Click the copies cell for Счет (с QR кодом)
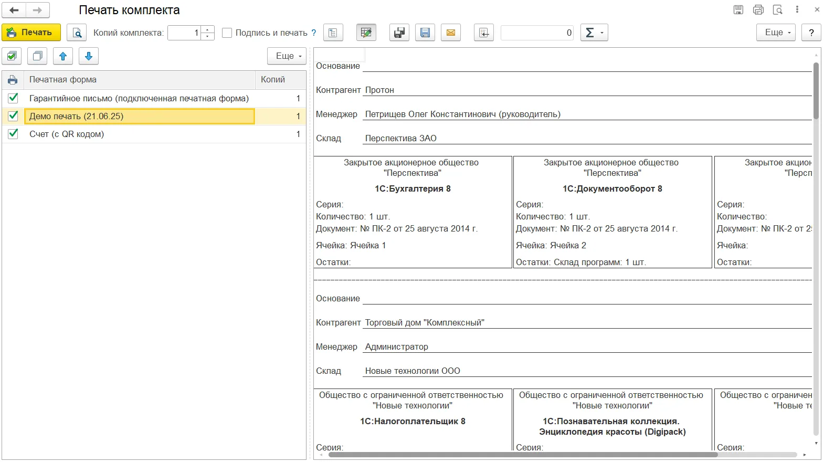This screenshot has width=824, height=462. 280,134
